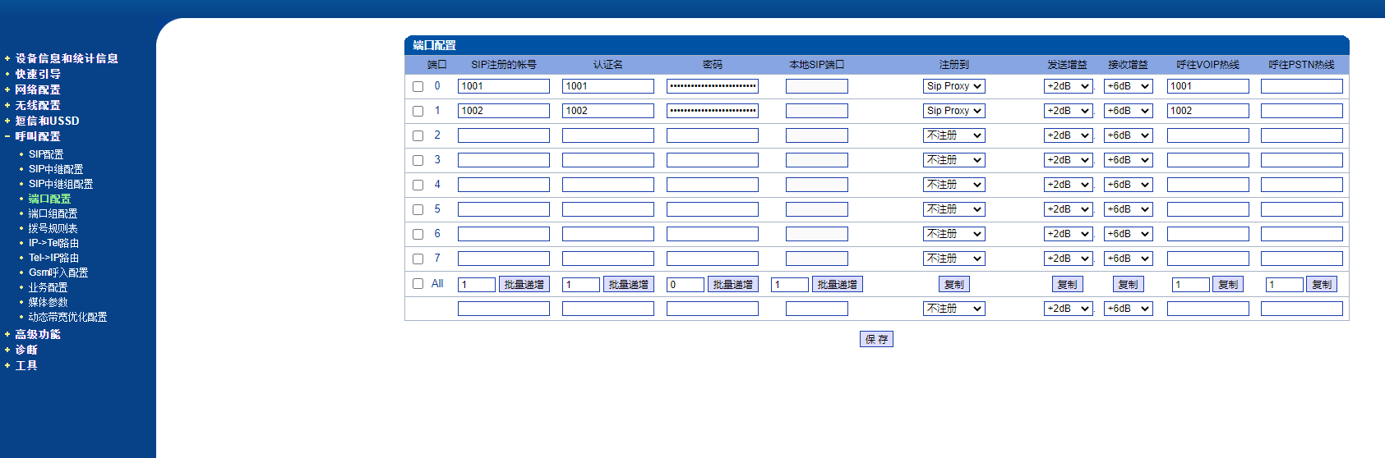Open Tel->IP路由 page
The image size is (1385, 458).
(54, 258)
